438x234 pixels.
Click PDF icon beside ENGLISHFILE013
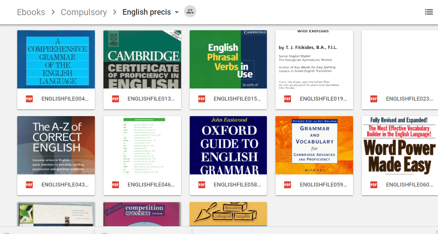coord(116,99)
